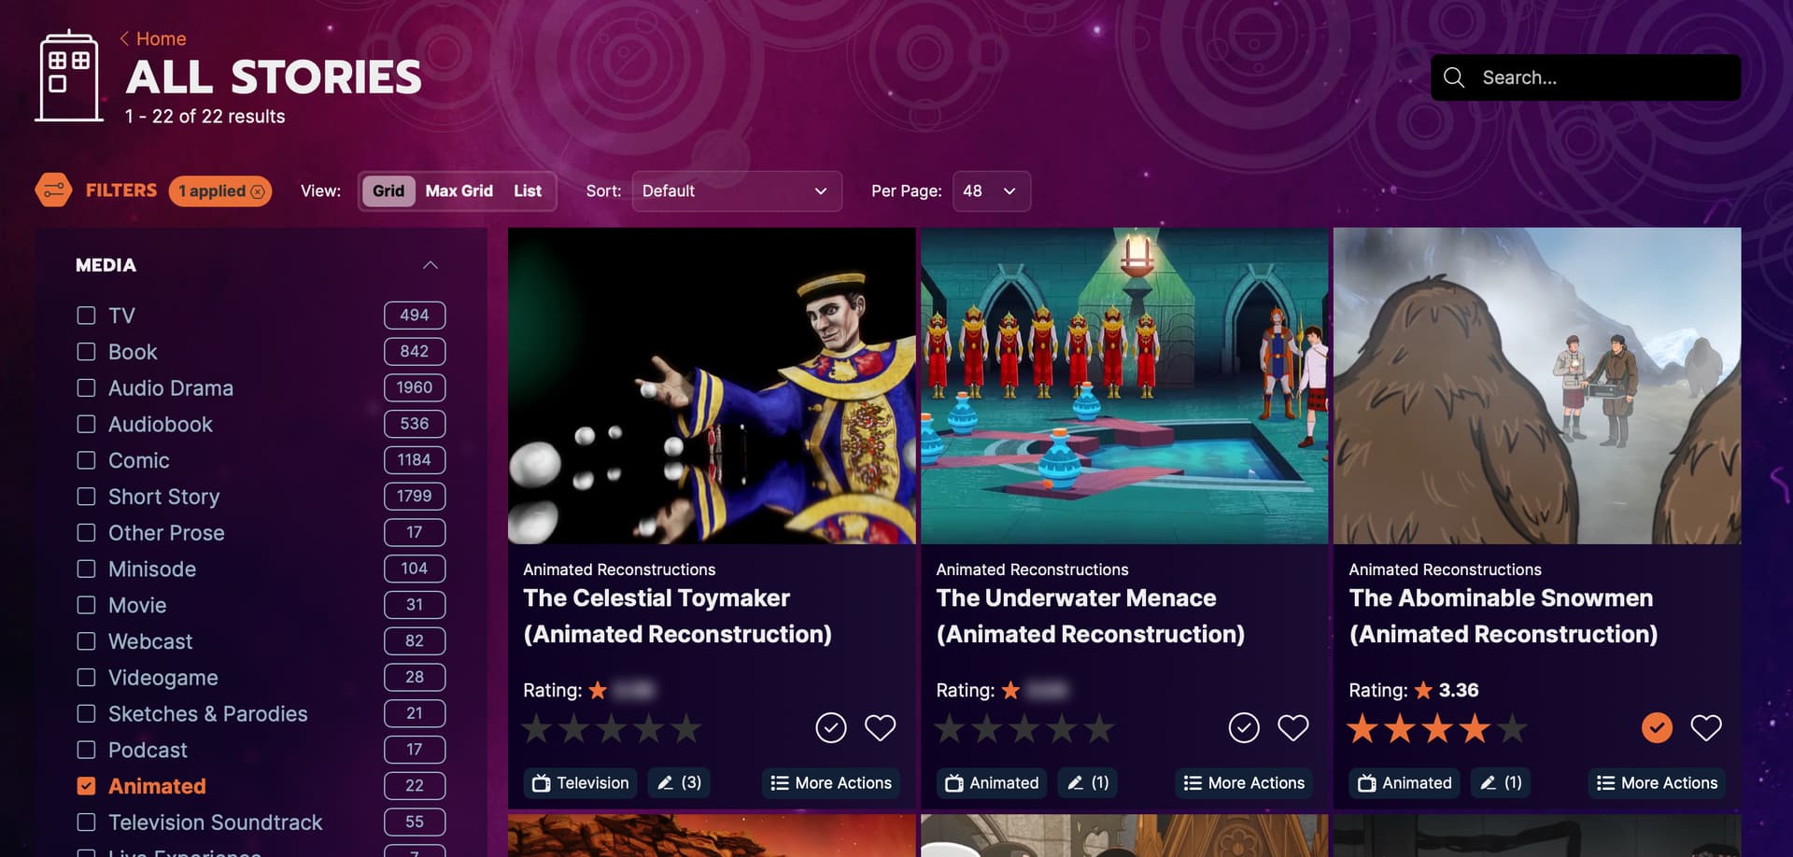Check the Audiobook filter

(86, 425)
